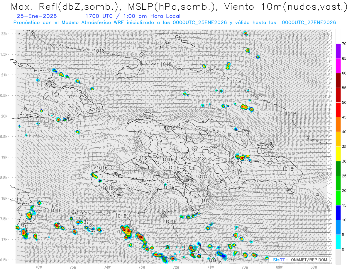Click the magenta 60–65 dBZ band in the color scale
352x271 pixels.
[338, 66]
